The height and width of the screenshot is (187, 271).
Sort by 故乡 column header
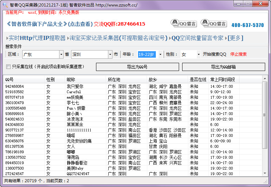click(x=167, y=80)
